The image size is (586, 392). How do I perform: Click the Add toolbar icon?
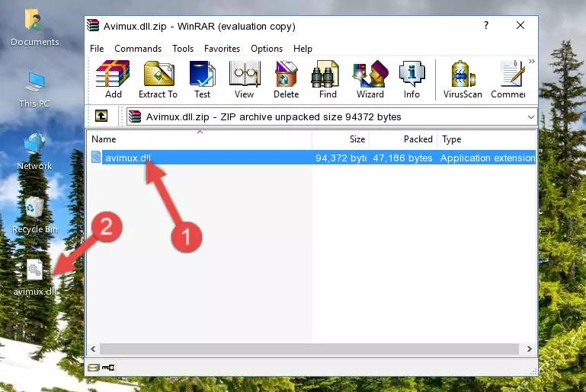click(113, 79)
